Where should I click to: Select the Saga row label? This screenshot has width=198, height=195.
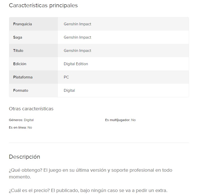[18, 37]
